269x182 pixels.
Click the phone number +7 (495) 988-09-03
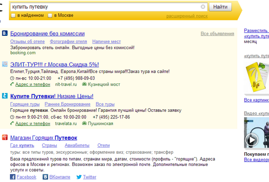click(x=76, y=78)
